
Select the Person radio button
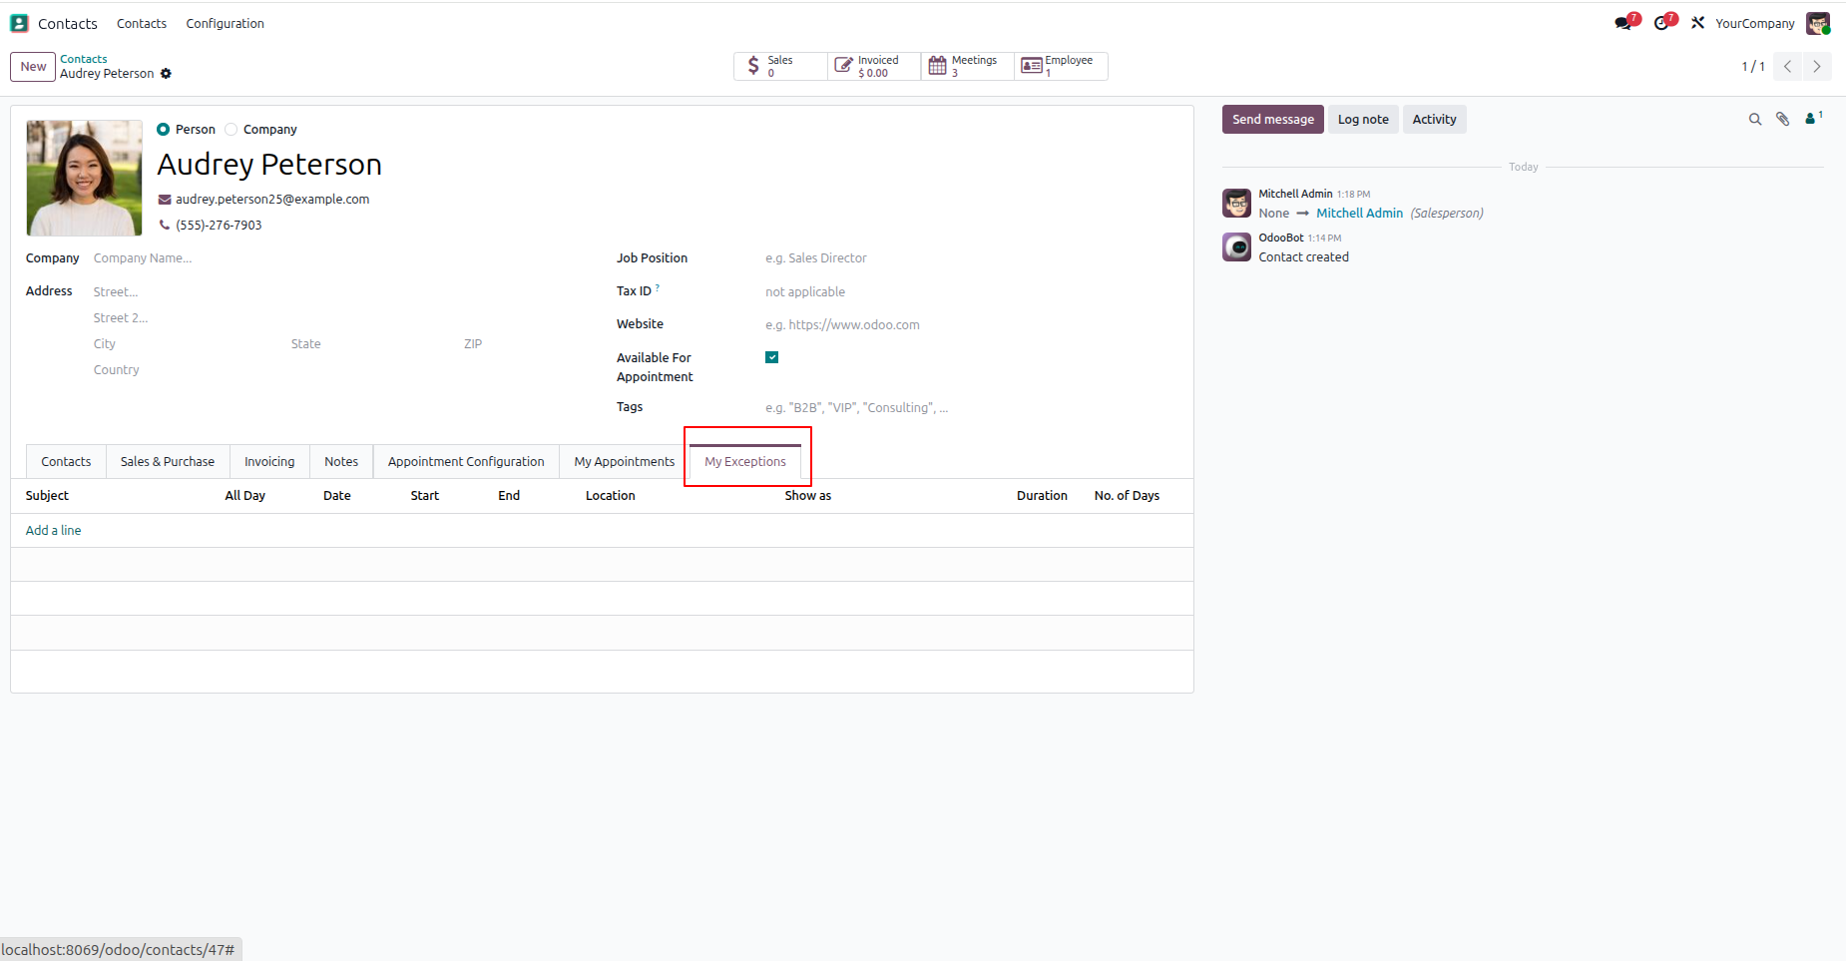click(x=163, y=130)
